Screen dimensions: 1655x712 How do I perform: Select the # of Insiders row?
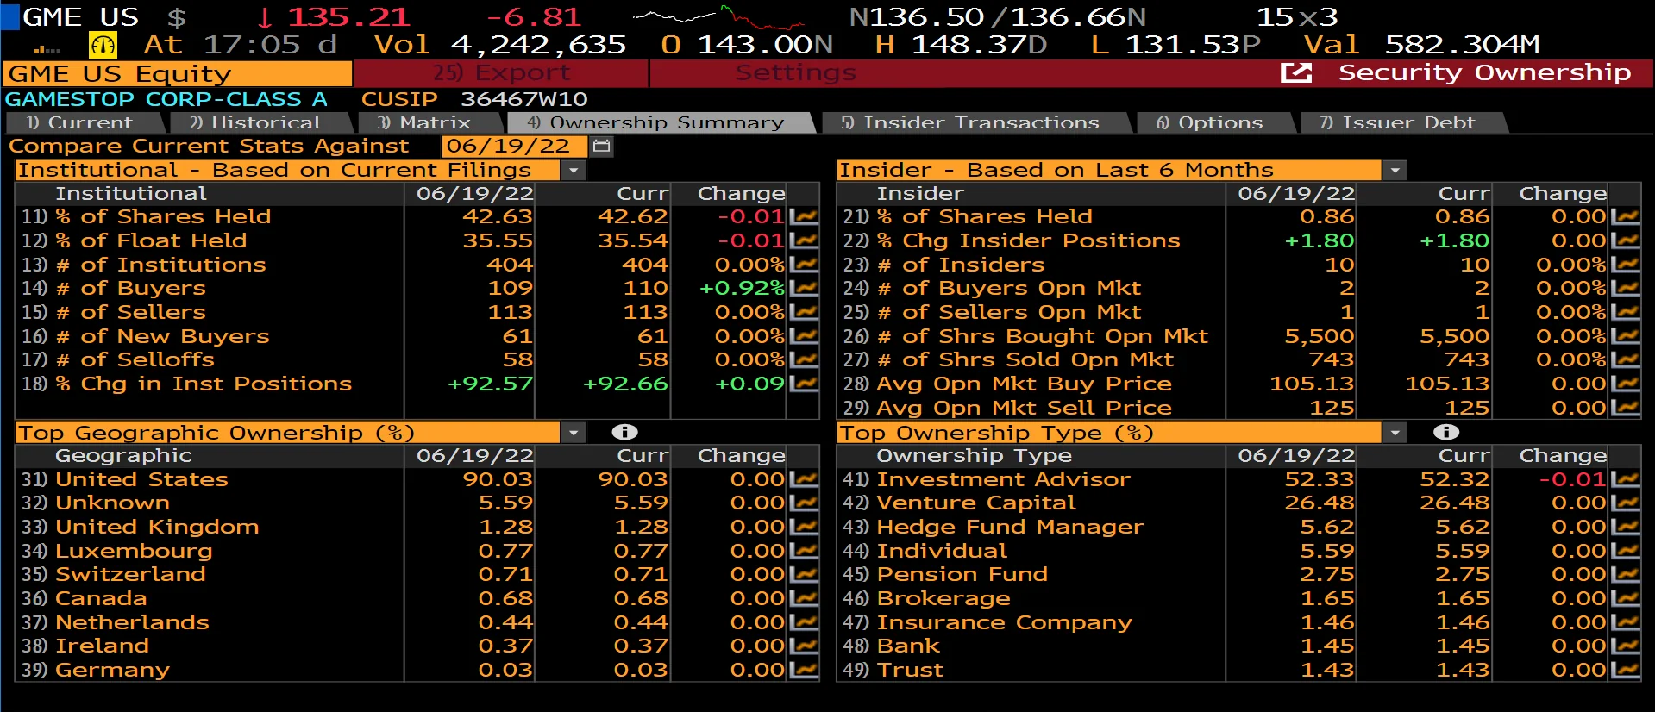(1238, 265)
